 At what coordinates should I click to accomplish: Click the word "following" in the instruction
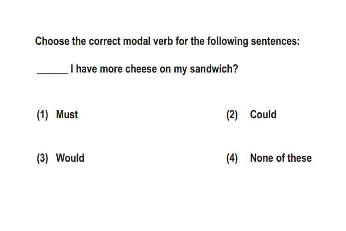coord(227,42)
